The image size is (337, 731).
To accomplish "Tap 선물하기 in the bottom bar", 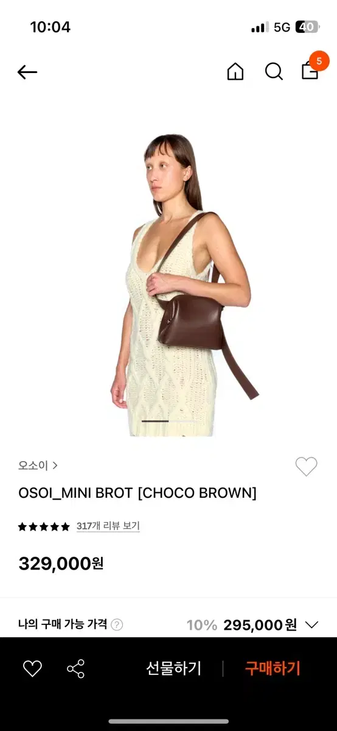I will pyautogui.click(x=173, y=668).
